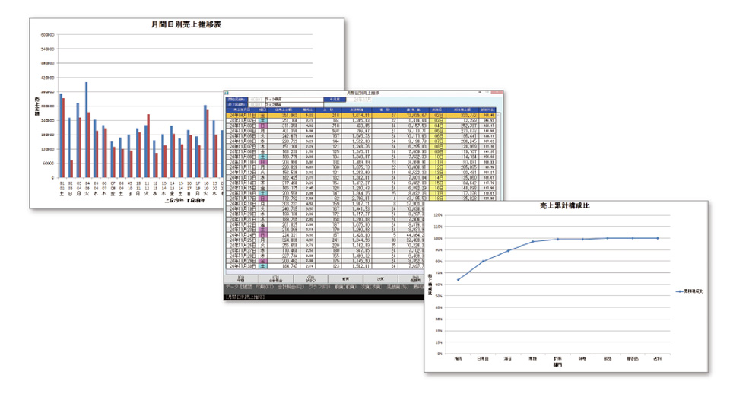
Task: Click the 売上年月日 column header
Action: (x=236, y=109)
